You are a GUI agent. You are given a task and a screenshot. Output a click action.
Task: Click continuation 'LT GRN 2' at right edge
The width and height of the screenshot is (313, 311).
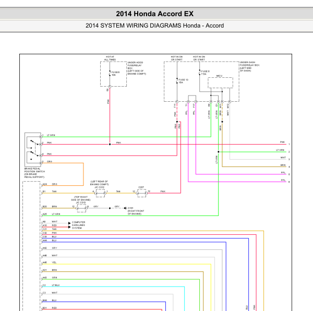coord(283,151)
